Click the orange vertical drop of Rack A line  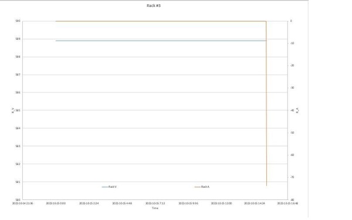(x=266, y=103)
